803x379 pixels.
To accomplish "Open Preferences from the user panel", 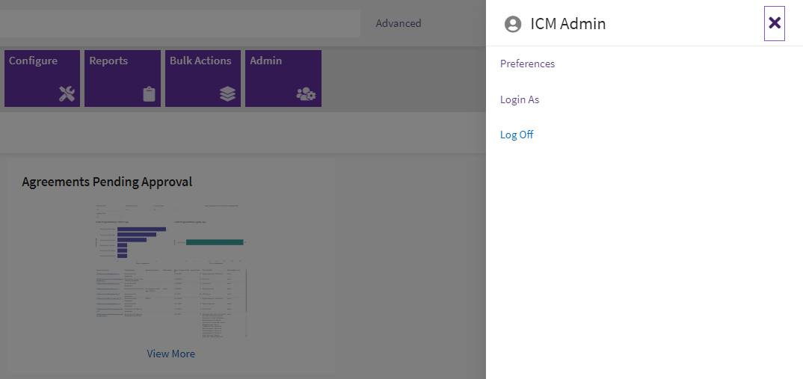I will [527, 64].
